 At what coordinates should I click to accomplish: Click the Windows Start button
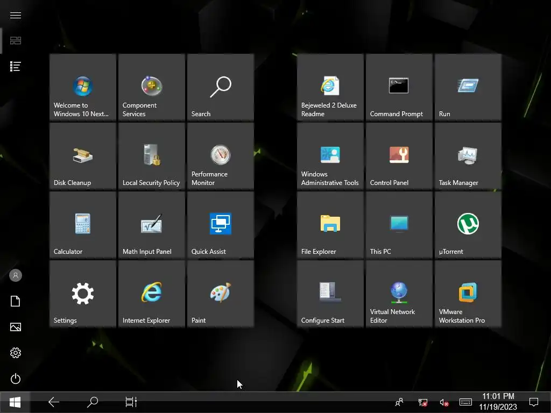point(15,402)
